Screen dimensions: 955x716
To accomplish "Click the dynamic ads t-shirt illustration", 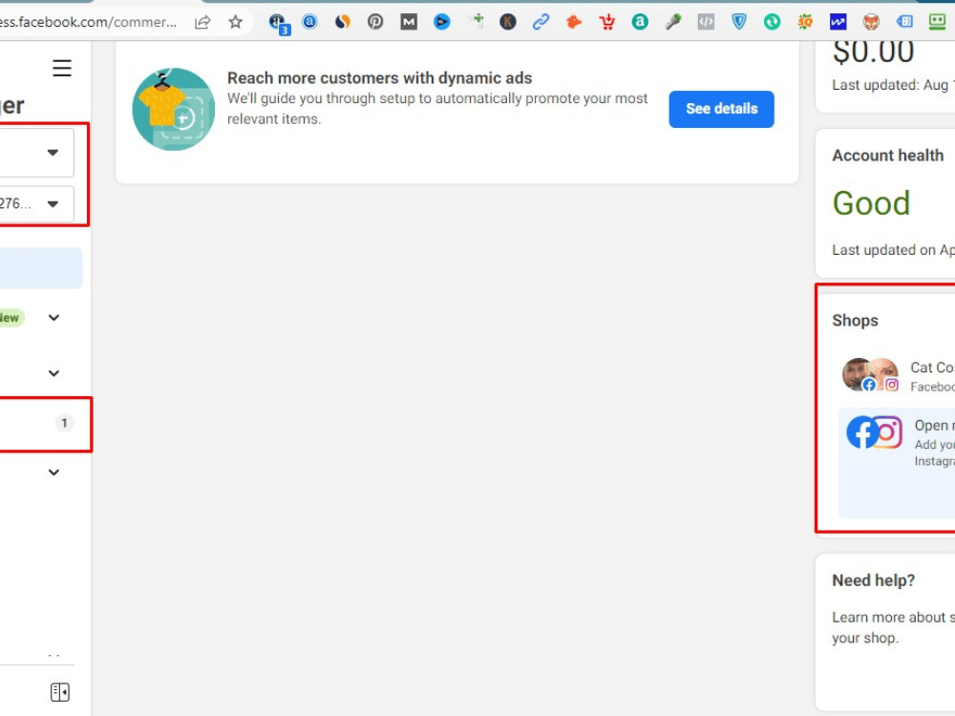I will [174, 109].
